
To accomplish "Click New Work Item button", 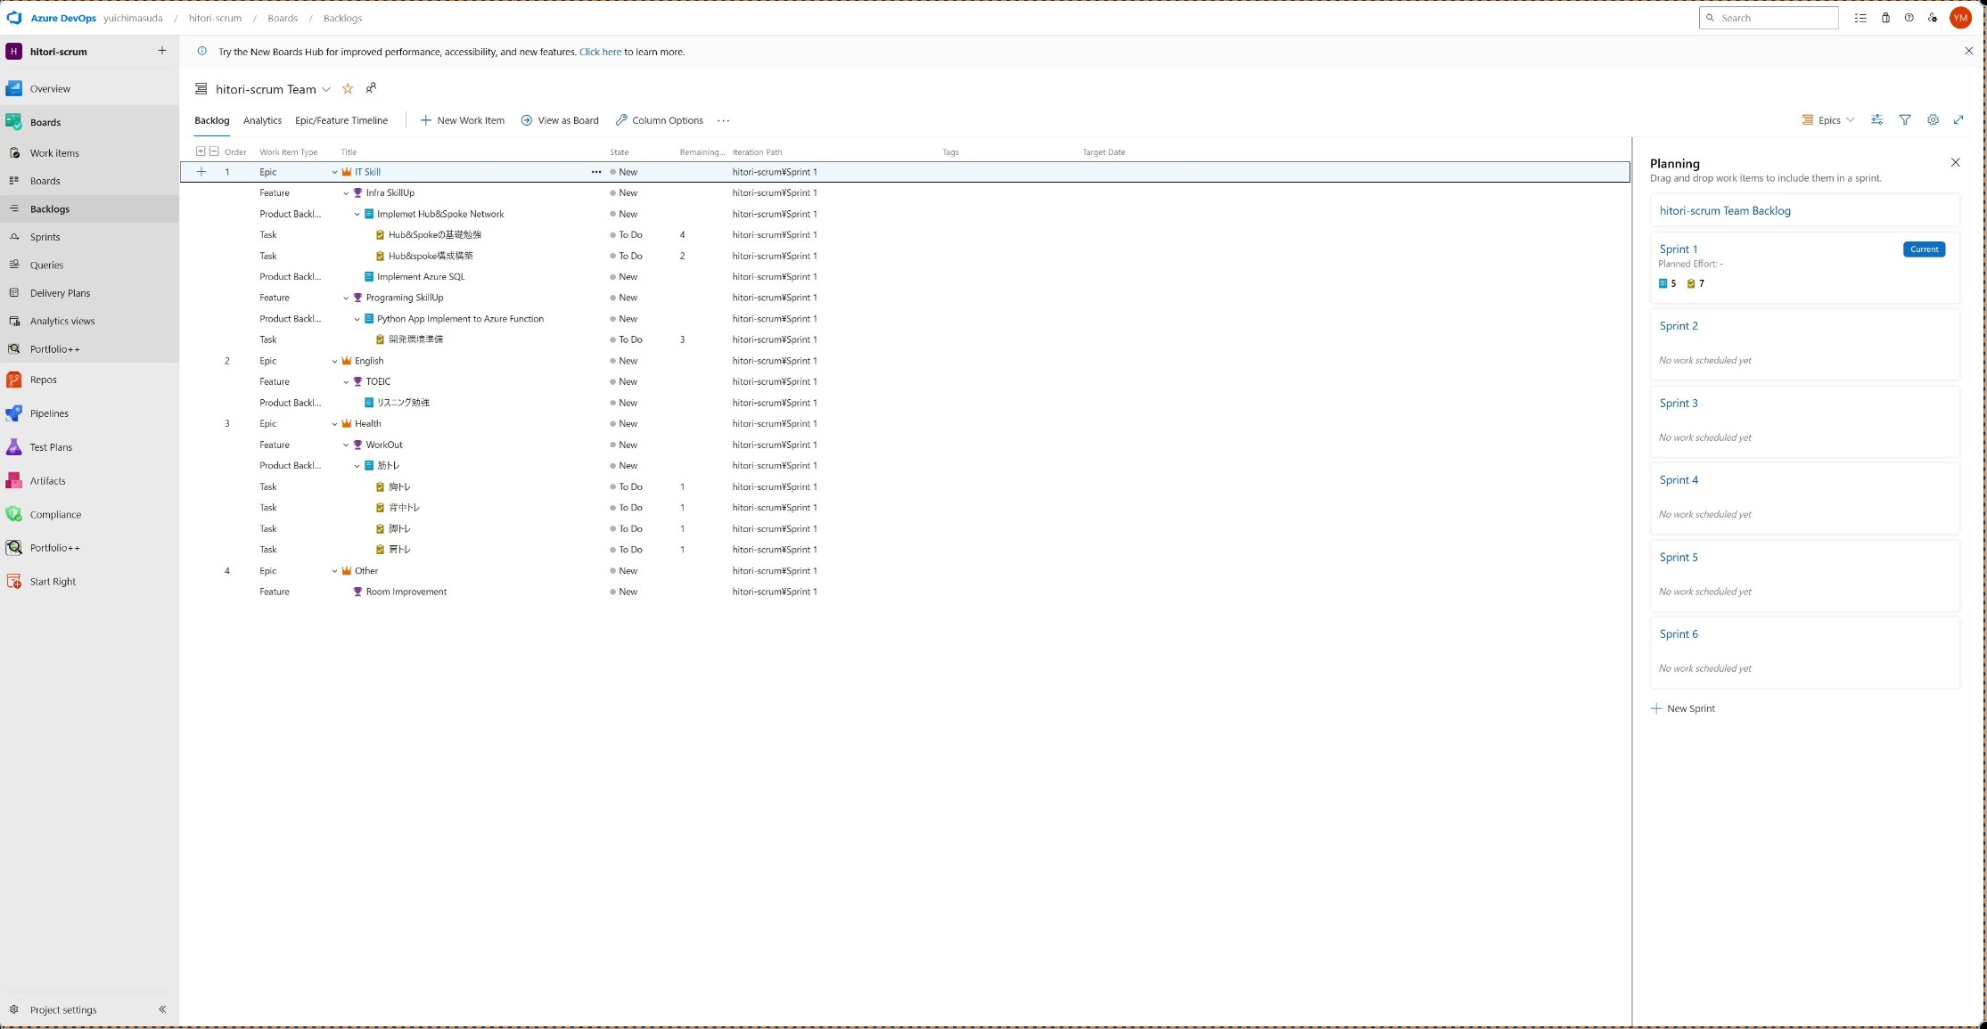I will click(x=462, y=120).
